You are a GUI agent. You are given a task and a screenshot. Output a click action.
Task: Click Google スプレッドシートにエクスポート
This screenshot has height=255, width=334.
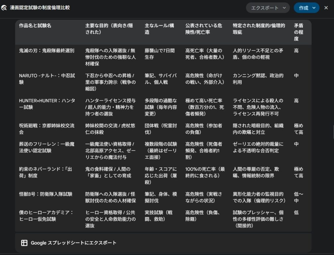pos(73,243)
